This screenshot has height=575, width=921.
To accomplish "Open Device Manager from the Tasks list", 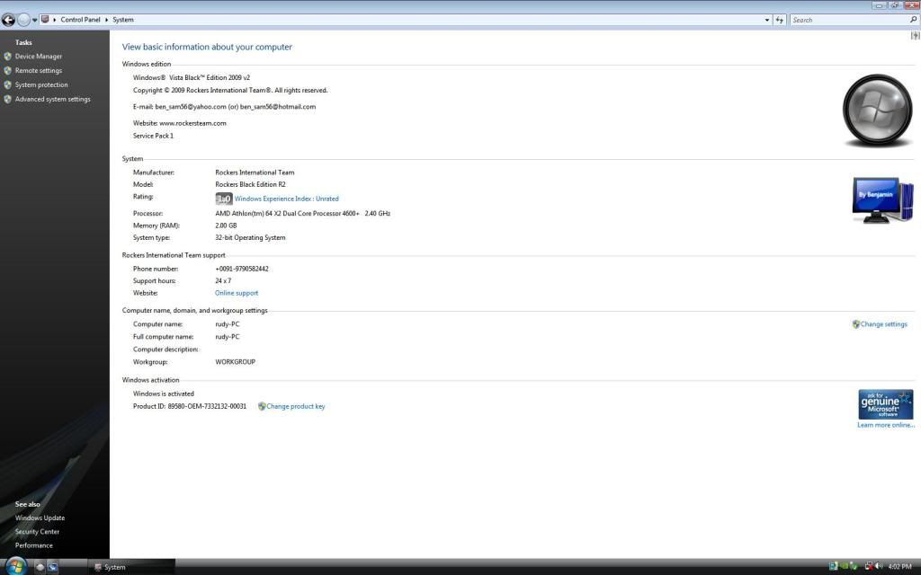I will tap(38, 57).
